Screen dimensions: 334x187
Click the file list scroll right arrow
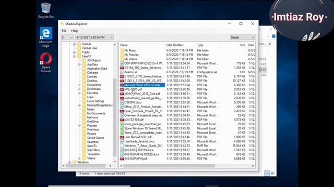(x=253, y=166)
